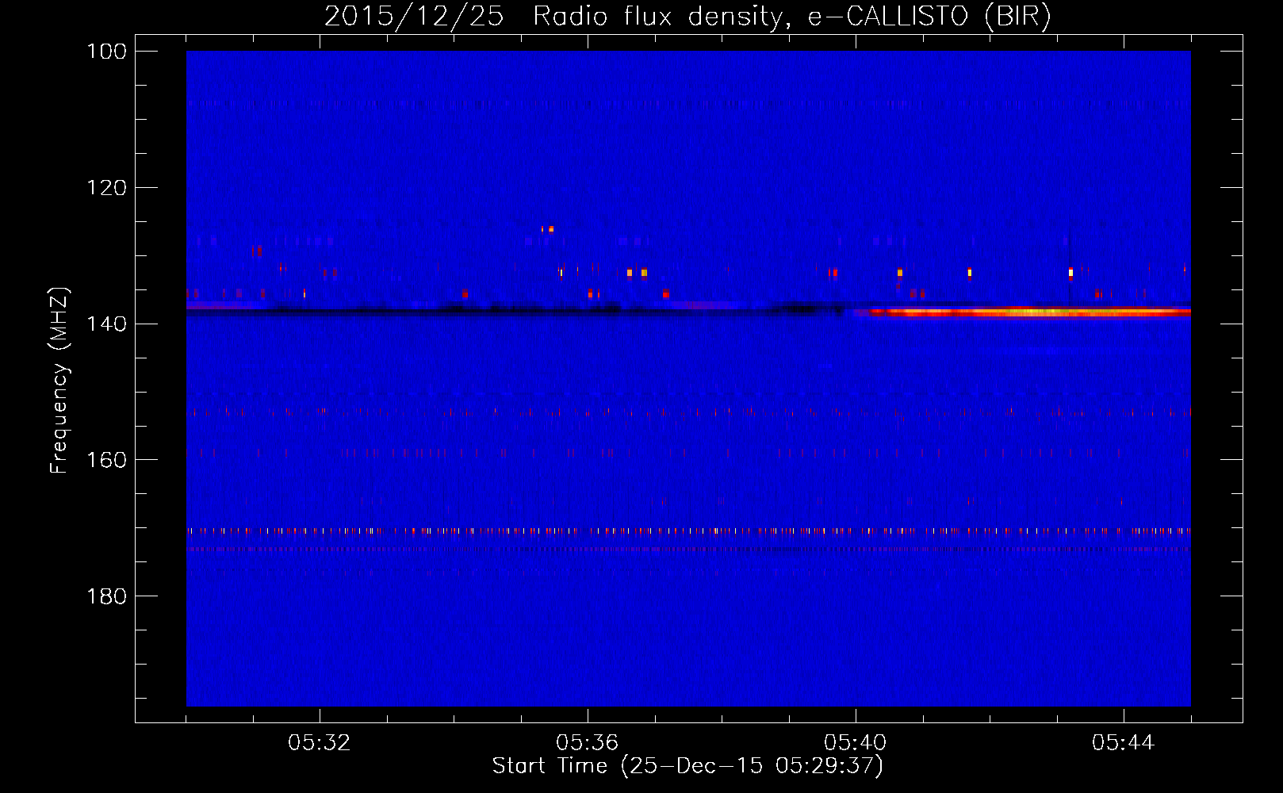Viewport: 1283px width, 793px height.
Task: Click the 'Start Time (25-Dec-15 05:29:37)' label
Action: pos(687,766)
